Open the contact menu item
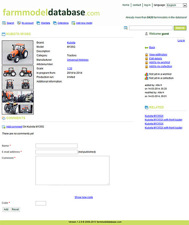The image size is (189, 225). pos(137,5)
